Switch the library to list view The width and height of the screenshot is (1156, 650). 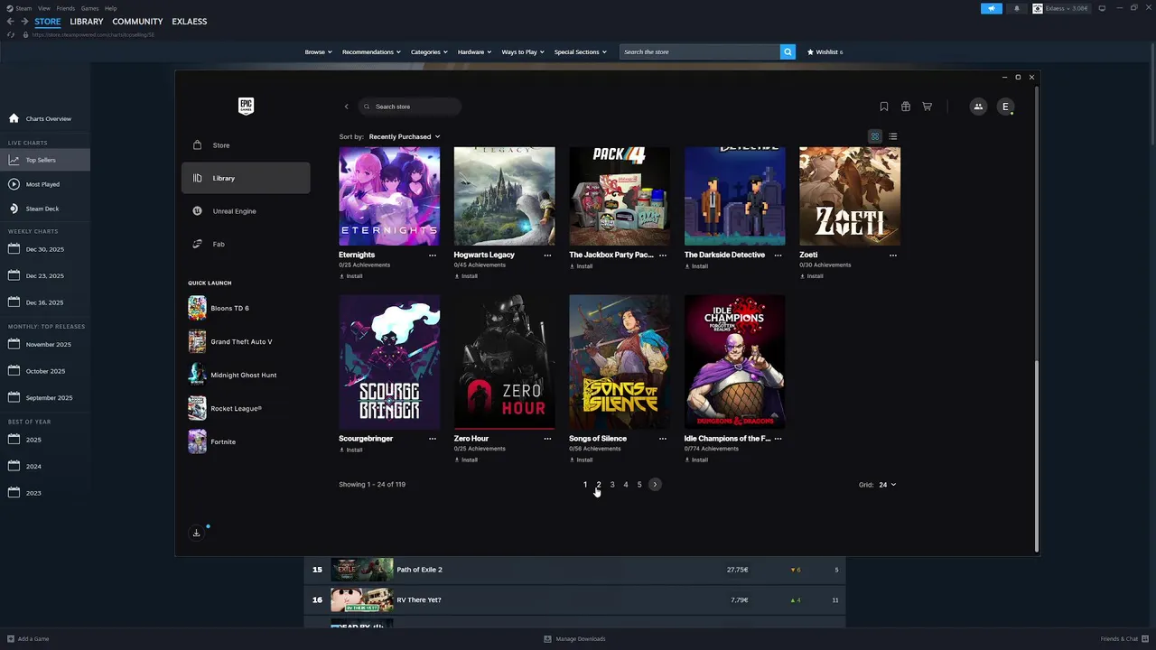(x=893, y=136)
